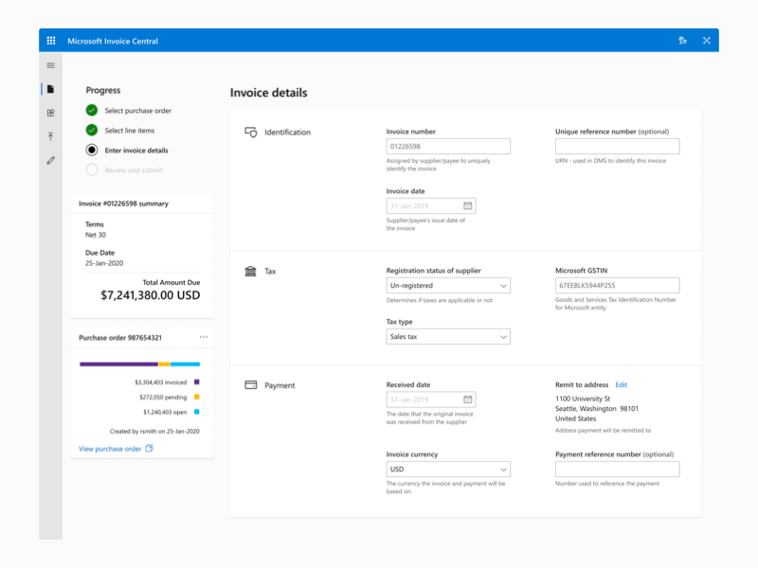Click the Payment card icon
The image size is (758, 568).
coord(250,385)
